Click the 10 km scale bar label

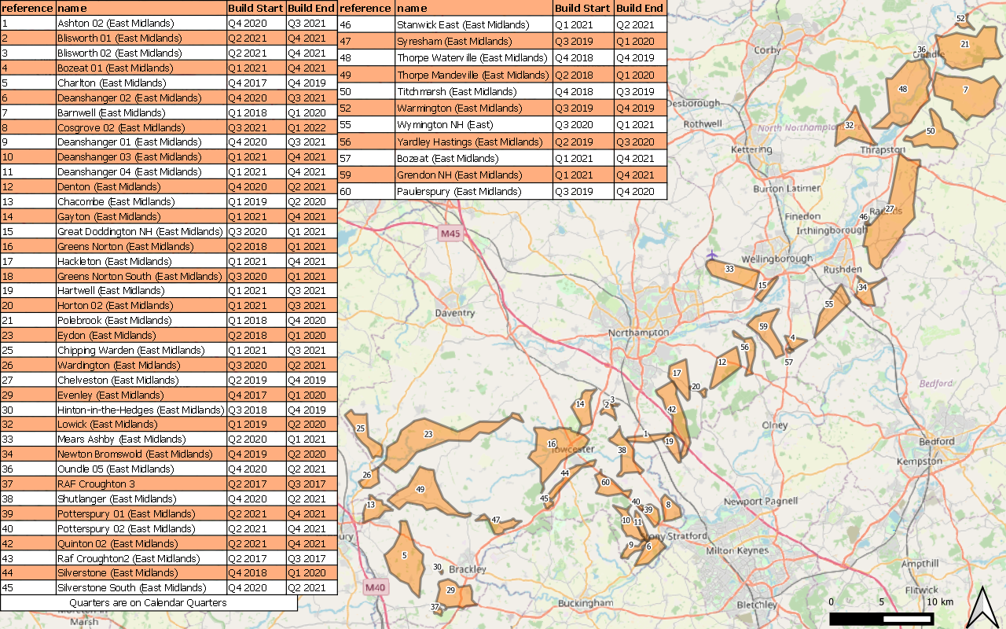tap(939, 601)
